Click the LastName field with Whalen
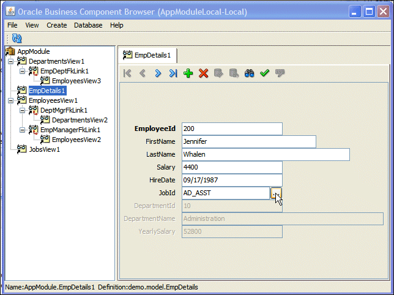This screenshot has height=295, width=394. 266,154
